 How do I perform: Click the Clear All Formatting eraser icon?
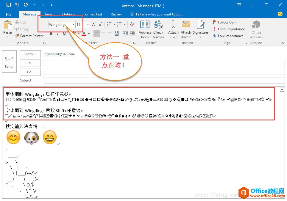tap(132, 25)
